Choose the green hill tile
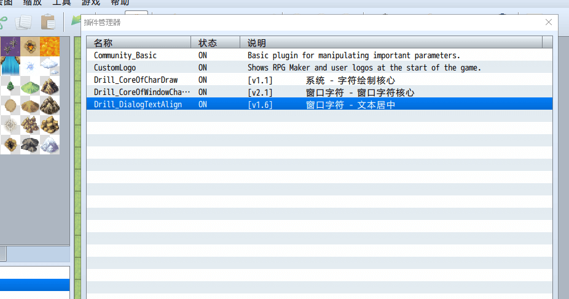This screenshot has height=299, width=569. pos(29,86)
